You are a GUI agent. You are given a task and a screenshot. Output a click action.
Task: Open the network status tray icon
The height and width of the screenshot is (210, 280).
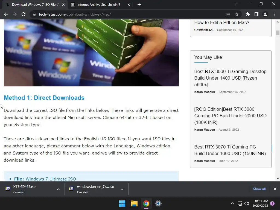click(240, 203)
